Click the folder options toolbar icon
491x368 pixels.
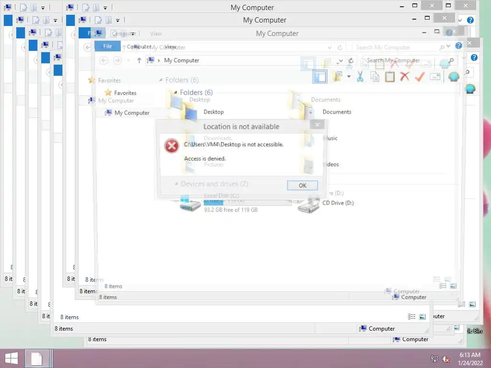[x=338, y=76]
